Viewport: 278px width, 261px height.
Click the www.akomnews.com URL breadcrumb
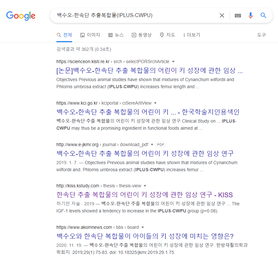[x=98, y=227]
